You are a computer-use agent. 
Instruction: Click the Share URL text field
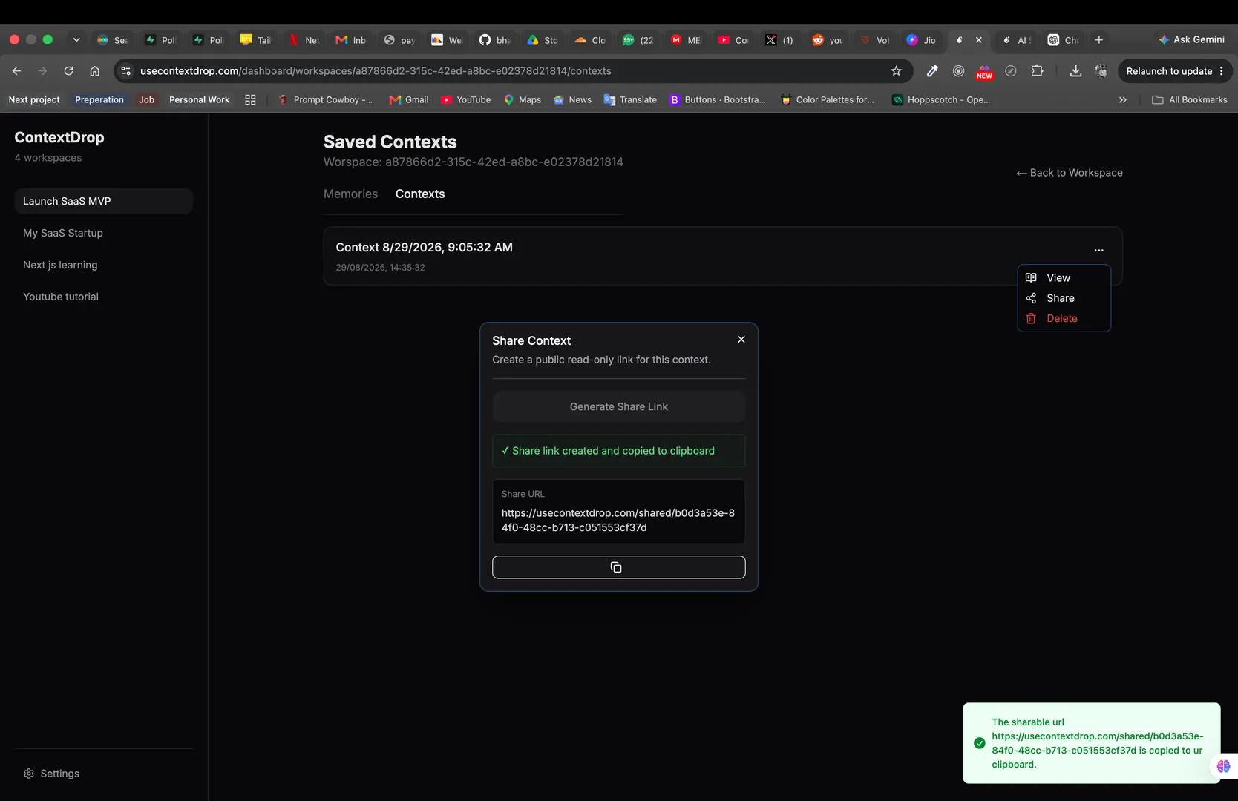[x=618, y=512]
